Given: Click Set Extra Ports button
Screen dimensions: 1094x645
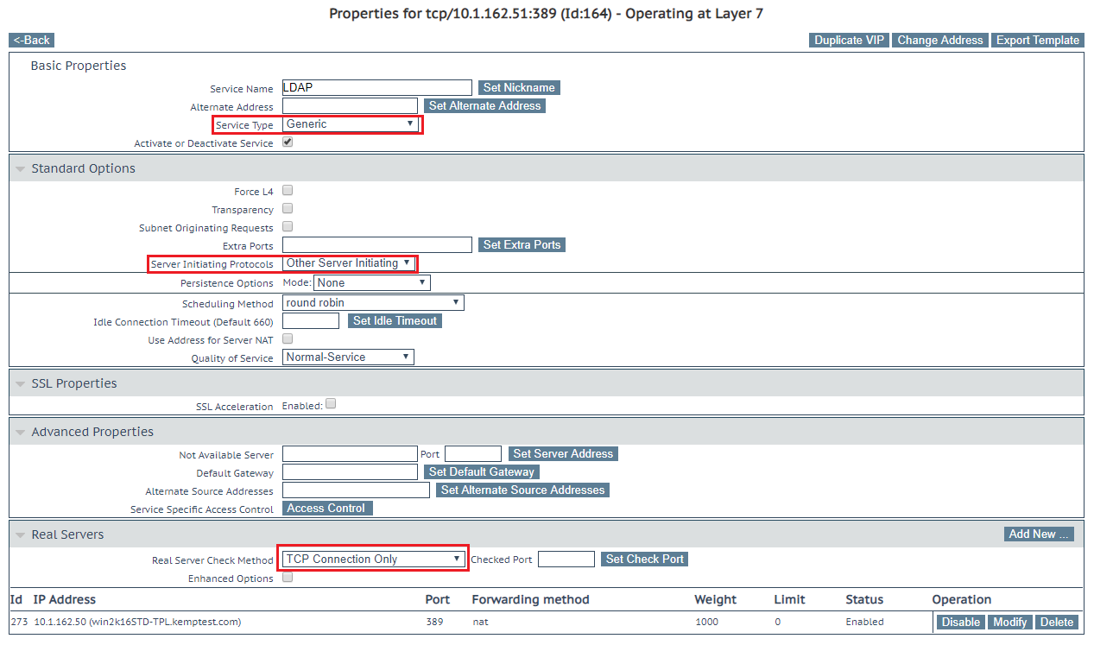Looking at the screenshot, I should click(x=522, y=245).
